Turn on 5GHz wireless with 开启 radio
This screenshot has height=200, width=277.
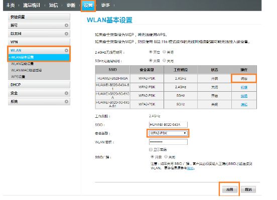click(151, 61)
